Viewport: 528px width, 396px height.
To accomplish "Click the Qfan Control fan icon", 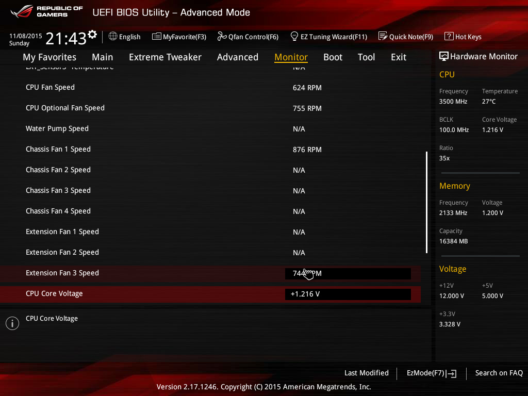I will (222, 37).
